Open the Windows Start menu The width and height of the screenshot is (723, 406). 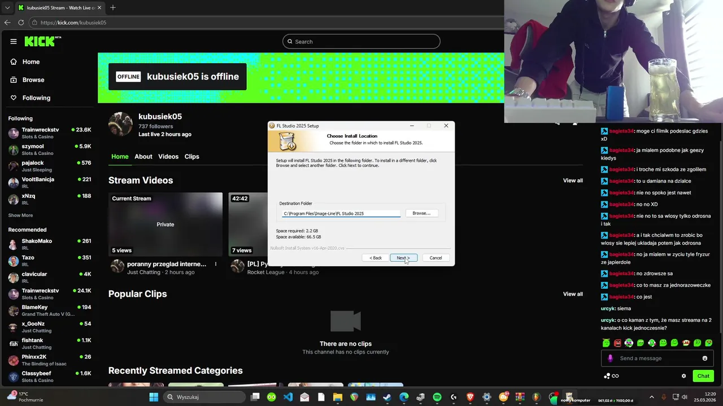tap(154, 397)
